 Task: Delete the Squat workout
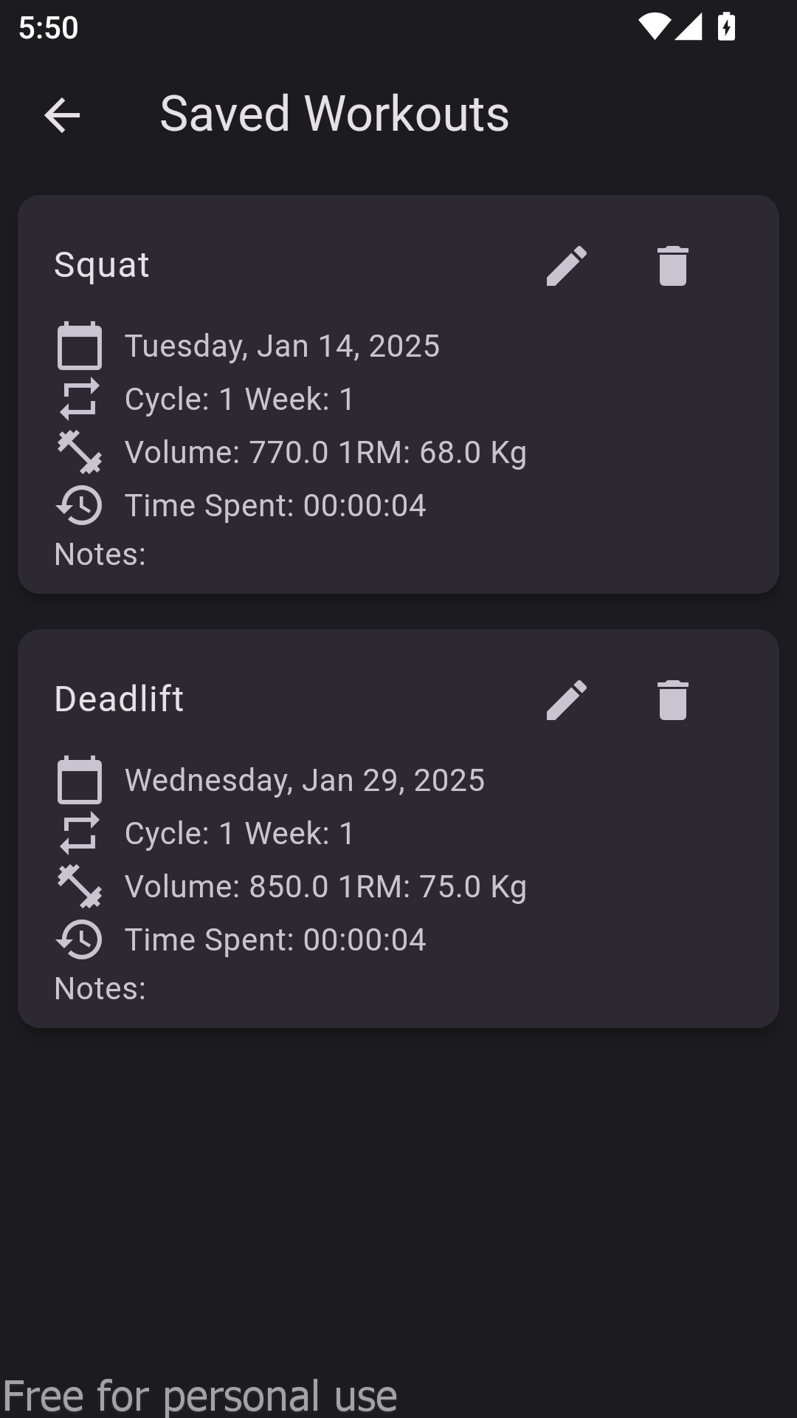(672, 265)
